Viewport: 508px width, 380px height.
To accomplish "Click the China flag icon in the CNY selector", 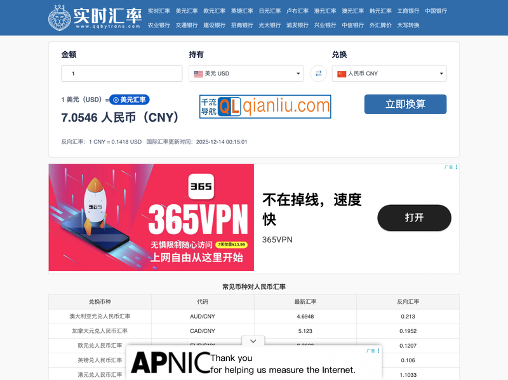I will 343,74.
